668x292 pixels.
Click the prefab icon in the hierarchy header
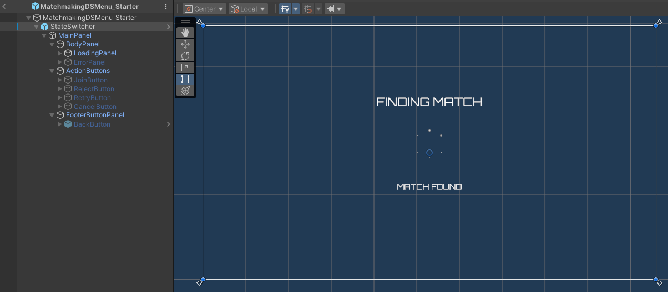[x=35, y=7]
